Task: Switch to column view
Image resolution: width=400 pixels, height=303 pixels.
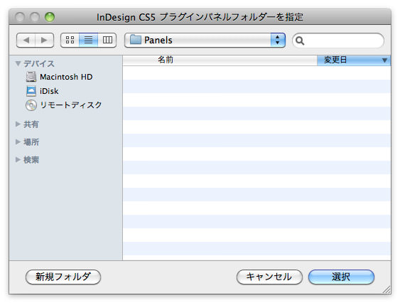Action: 107,40
